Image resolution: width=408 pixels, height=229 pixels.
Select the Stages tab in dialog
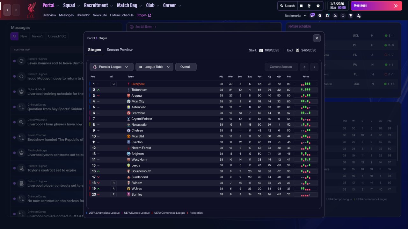pos(94,50)
